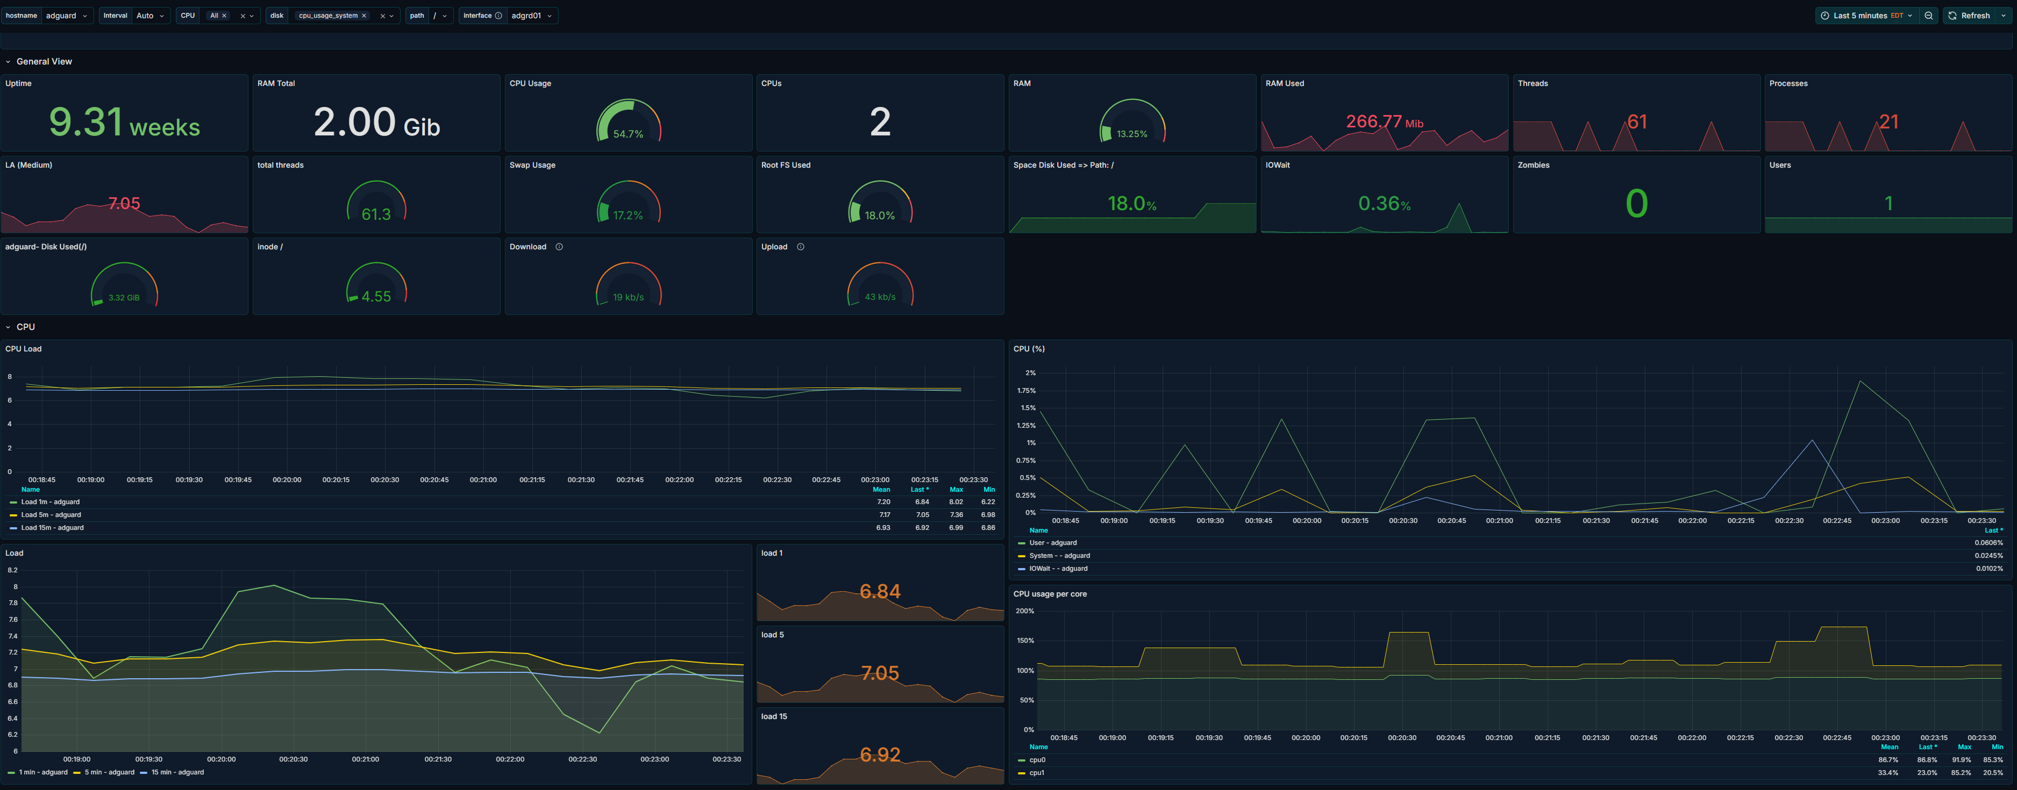Toggle the 'Load 1m - adguard' legend series
The height and width of the screenshot is (790, 2017).
point(50,502)
